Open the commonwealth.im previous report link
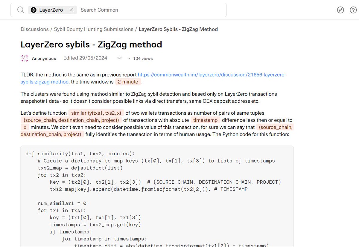This screenshot has height=247, width=359. pyautogui.click(x=153, y=78)
